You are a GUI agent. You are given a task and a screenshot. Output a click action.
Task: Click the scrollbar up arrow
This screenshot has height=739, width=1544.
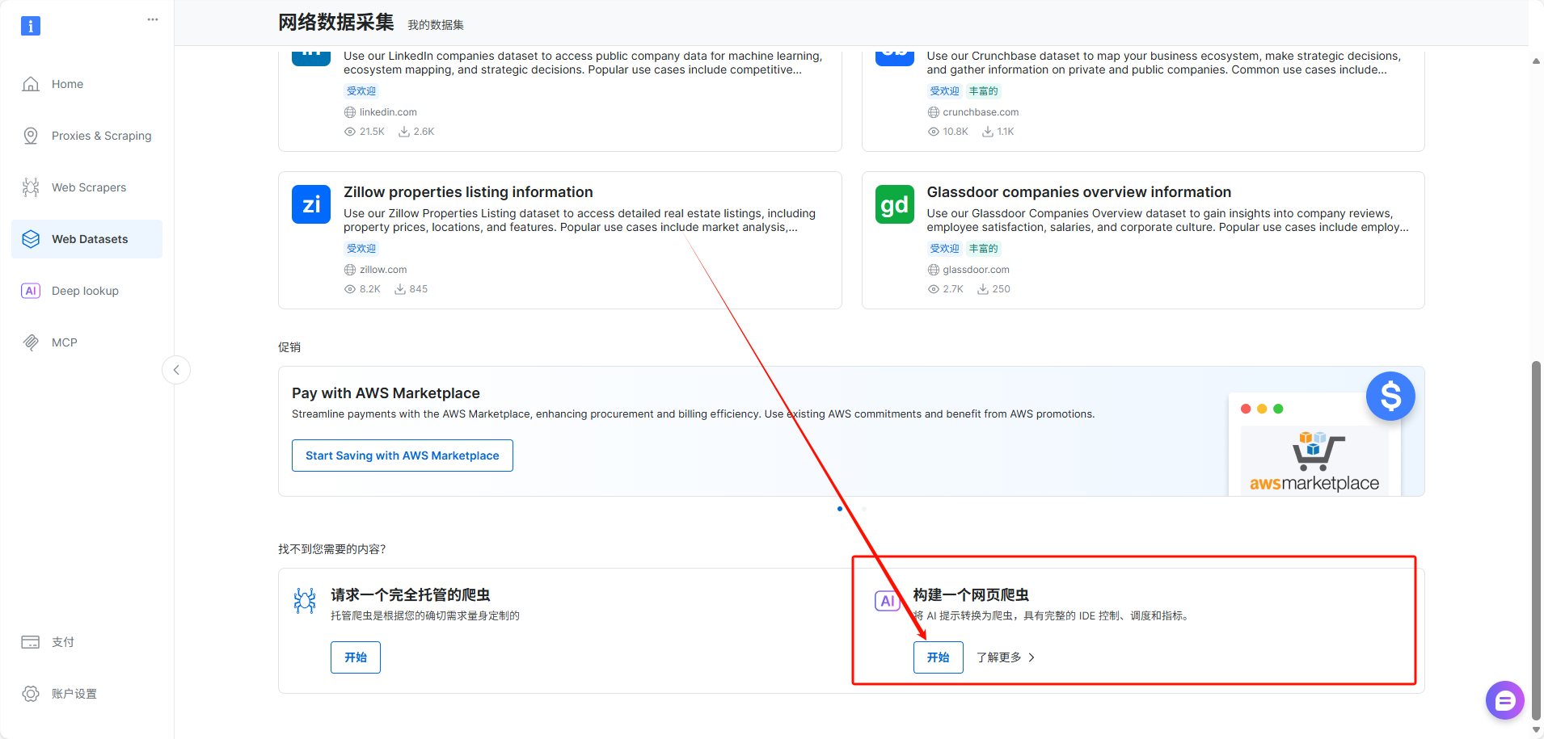pyautogui.click(x=1536, y=61)
